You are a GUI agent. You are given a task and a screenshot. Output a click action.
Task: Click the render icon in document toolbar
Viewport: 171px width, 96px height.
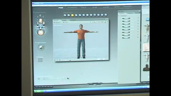pyautogui.click(x=91, y=22)
